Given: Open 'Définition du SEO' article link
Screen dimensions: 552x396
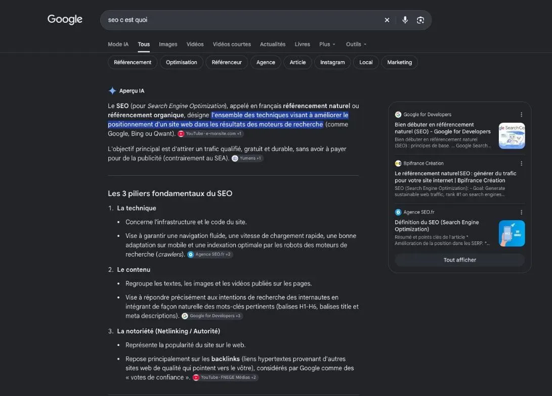Looking at the screenshot, I should click(x=437, y=226).
